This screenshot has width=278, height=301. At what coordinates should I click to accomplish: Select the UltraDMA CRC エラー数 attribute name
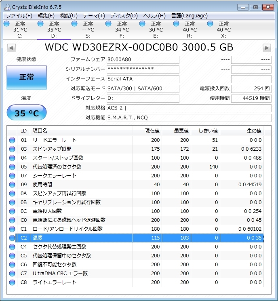(60, 274)
